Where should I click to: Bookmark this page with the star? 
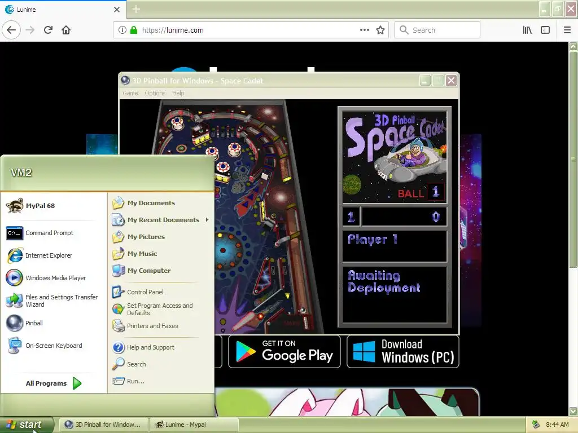pos(380,30)
